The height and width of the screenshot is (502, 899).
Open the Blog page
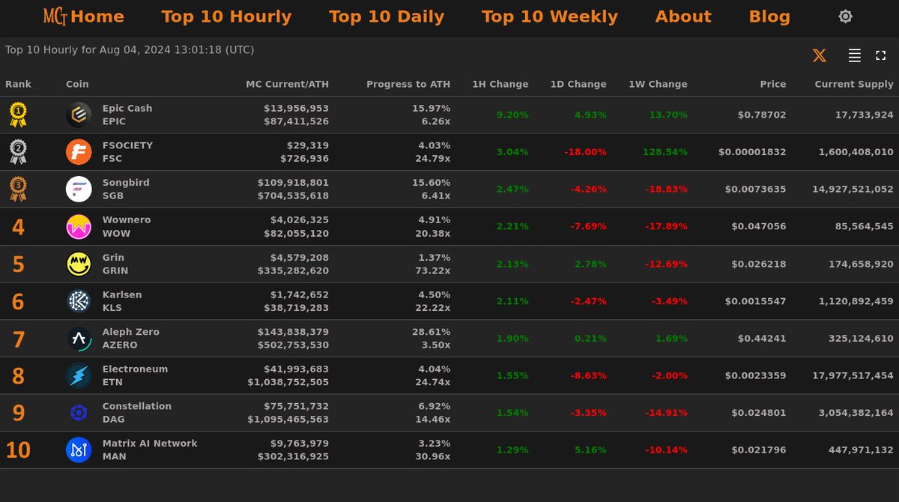769,16
